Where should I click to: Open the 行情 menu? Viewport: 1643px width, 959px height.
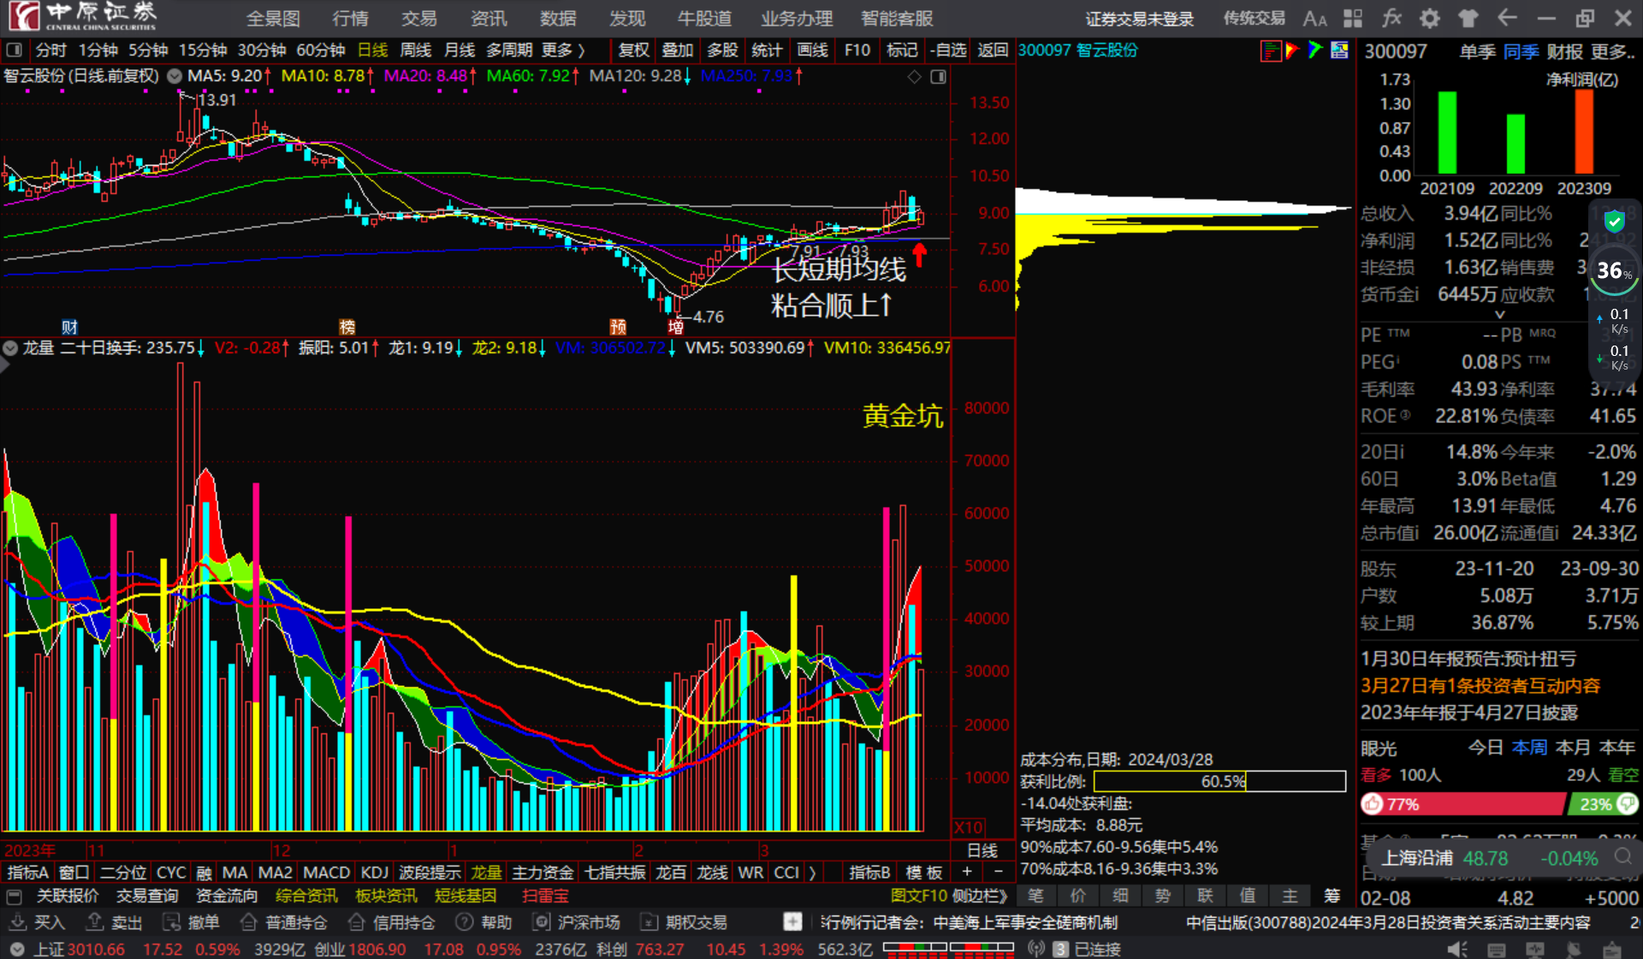click(350, 18)
